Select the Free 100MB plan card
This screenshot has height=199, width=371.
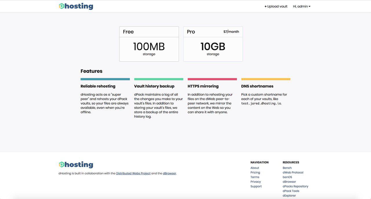pyautogui.click(x=149, y=44)
